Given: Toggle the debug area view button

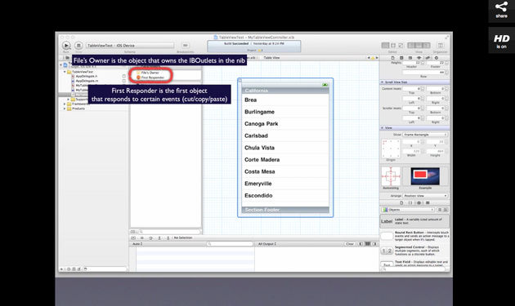Looking at the screenshot, I should click(x=419, y=45).
